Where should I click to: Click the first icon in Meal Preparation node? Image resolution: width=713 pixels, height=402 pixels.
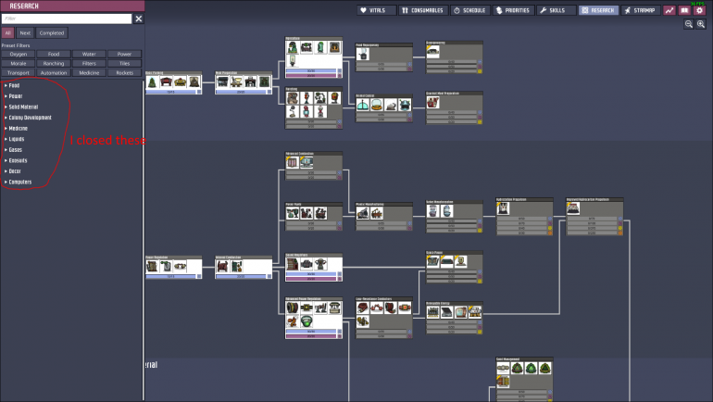(222, 82)
